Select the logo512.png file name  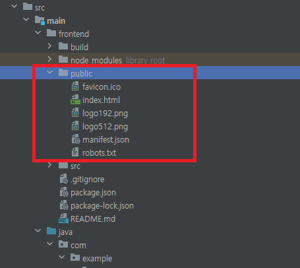pos(105,127)
